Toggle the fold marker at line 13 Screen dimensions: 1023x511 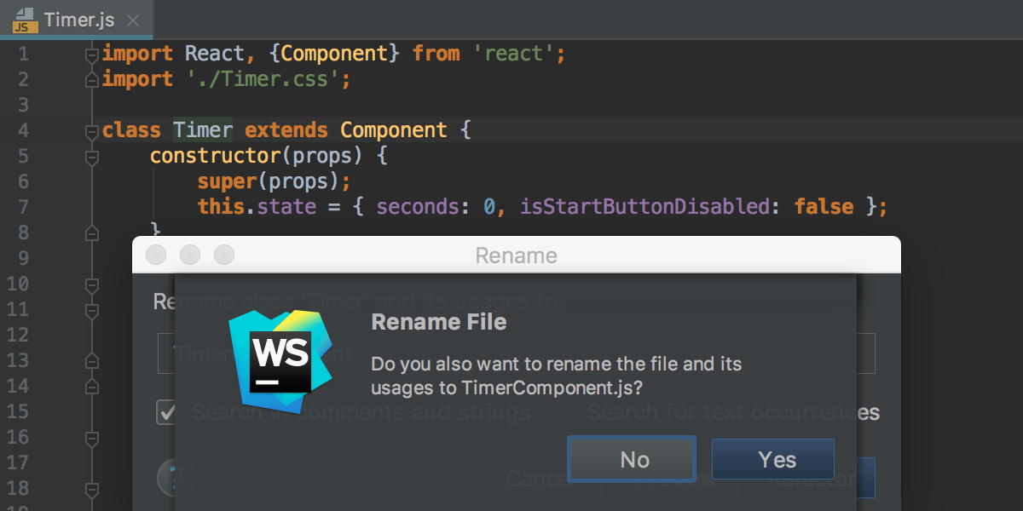click(91, 360)
